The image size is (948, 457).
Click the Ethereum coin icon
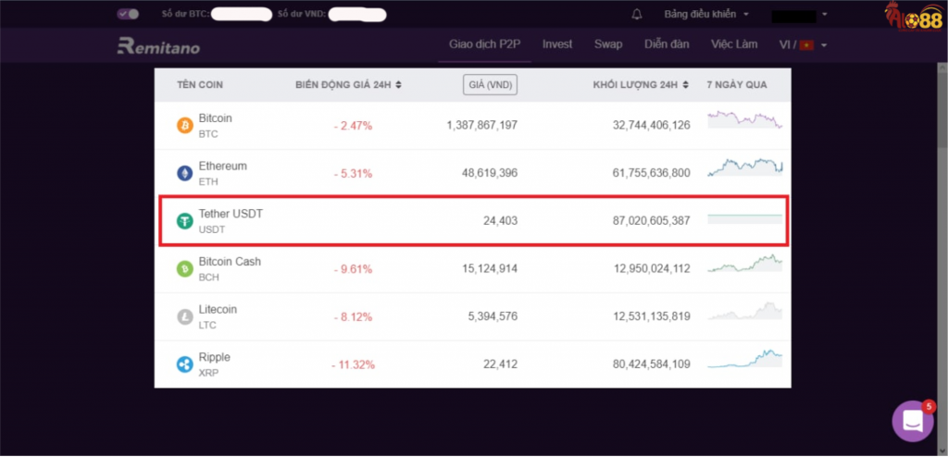185,174
